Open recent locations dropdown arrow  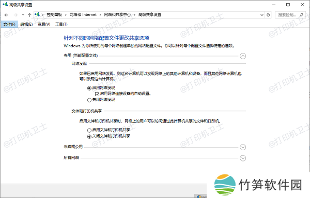tap(23, 15)
